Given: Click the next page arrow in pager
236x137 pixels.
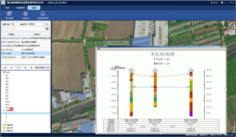Looking at the screenshot, I should 25,68.
